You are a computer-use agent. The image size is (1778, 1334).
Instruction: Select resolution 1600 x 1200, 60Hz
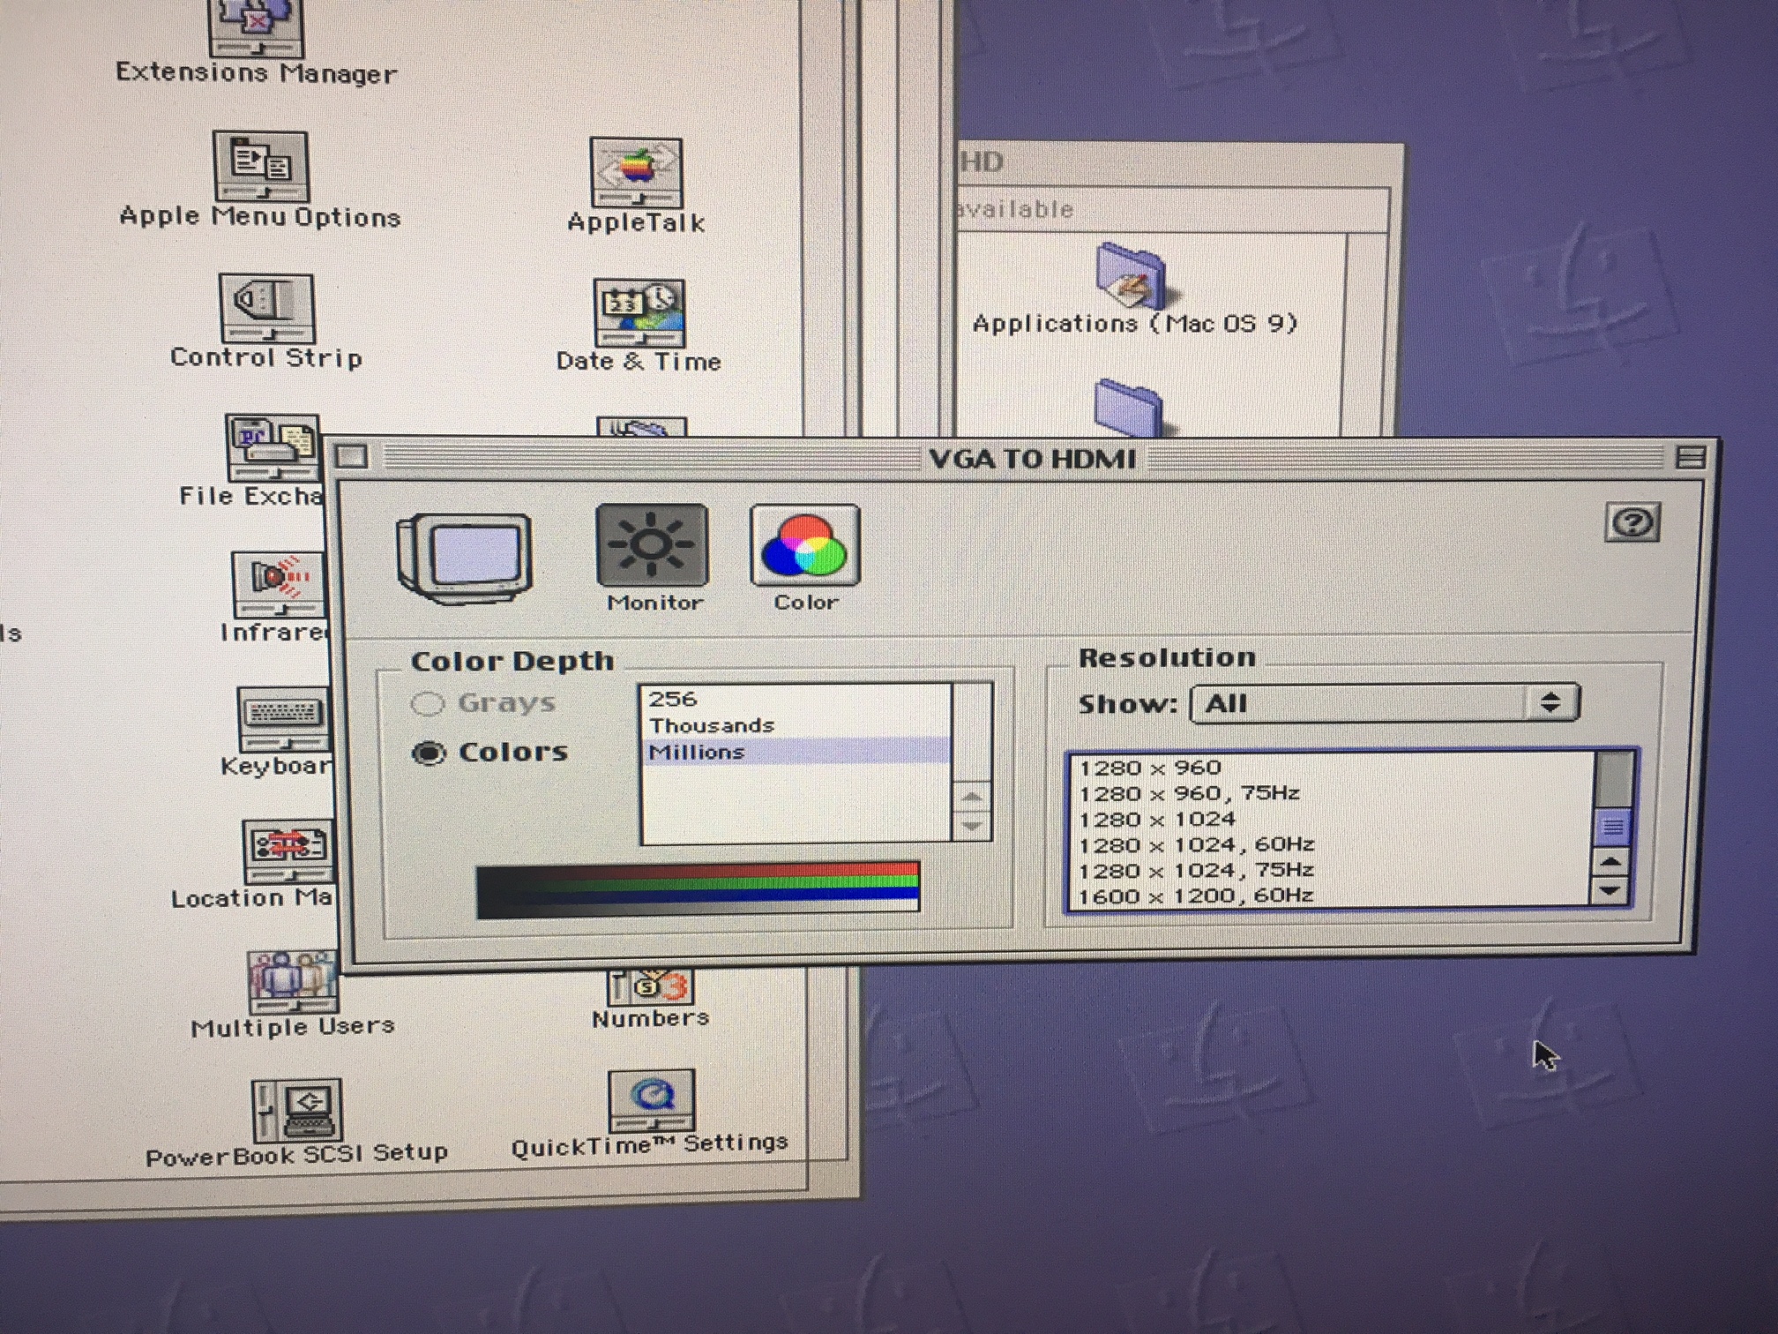point(1332,896)
